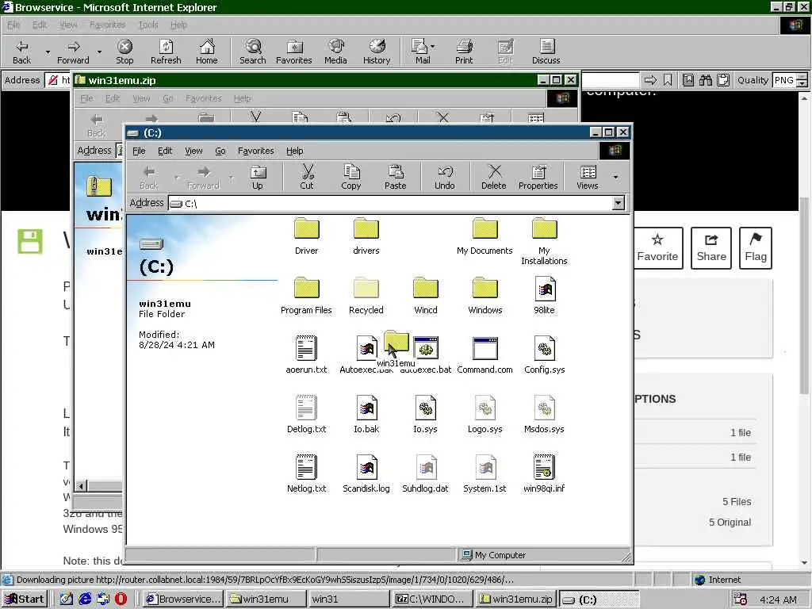Open the Edit menu in C: window
812x609 pixels.
click(165, 151)
